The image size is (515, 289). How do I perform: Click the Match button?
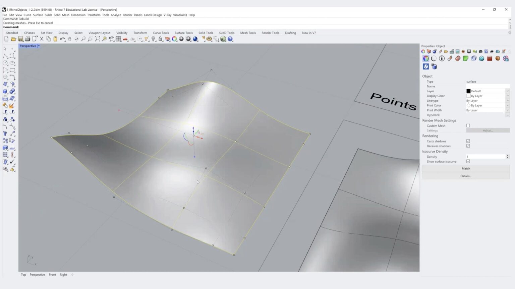click(466, 169)
